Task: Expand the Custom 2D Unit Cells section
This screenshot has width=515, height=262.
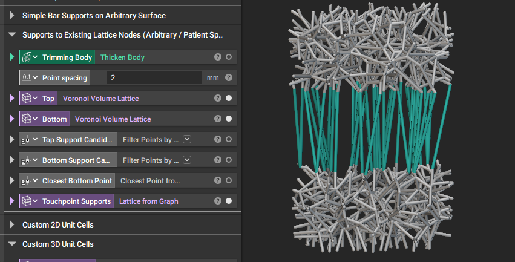Action: point(12,224)
